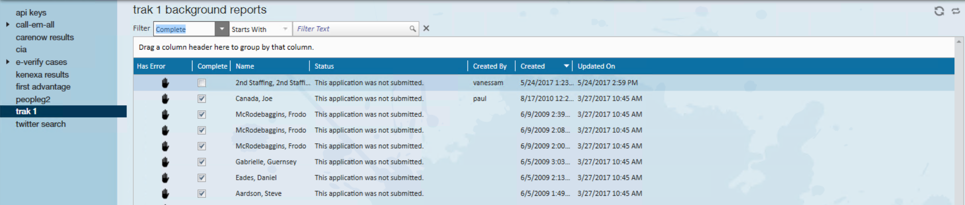Screen dimensions: 965x205
Task: Click the hand error icon for Eades, Daniel
Action: [165, 178]
